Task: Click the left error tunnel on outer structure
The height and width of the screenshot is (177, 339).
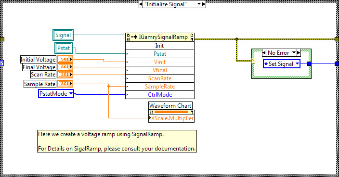Action: click(2, 39)
